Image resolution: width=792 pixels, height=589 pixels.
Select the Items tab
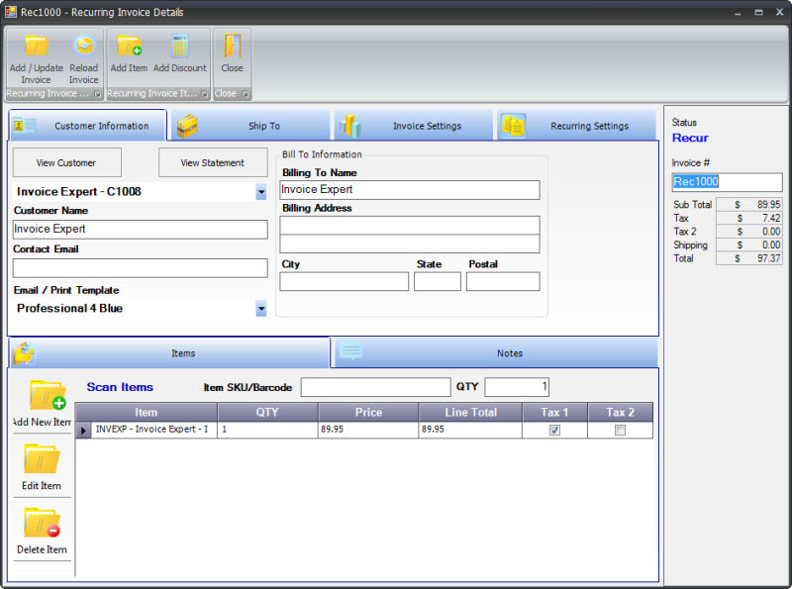[x=169, y=353]
